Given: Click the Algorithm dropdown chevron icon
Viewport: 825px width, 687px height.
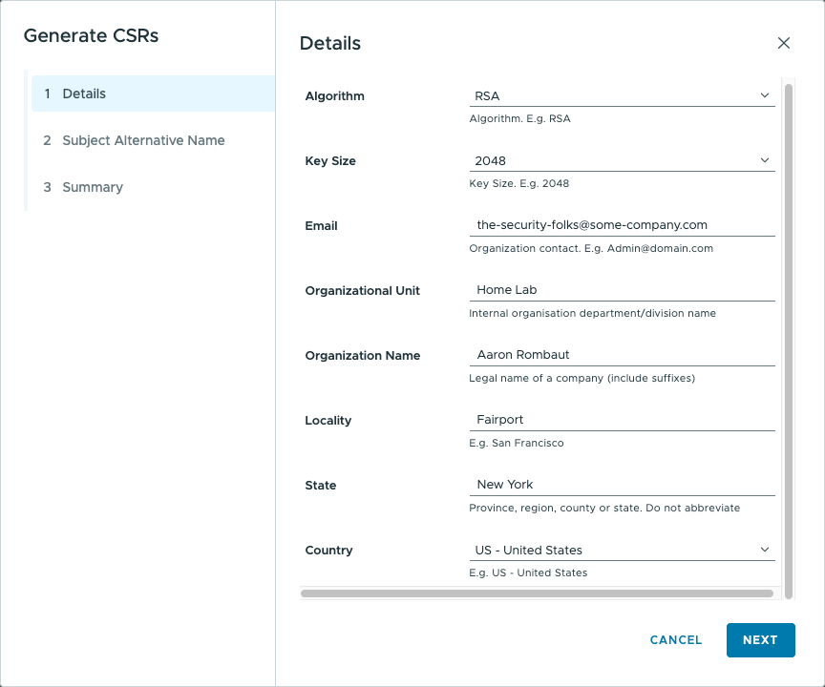Looking at the screenshot, I should (765, 95).
